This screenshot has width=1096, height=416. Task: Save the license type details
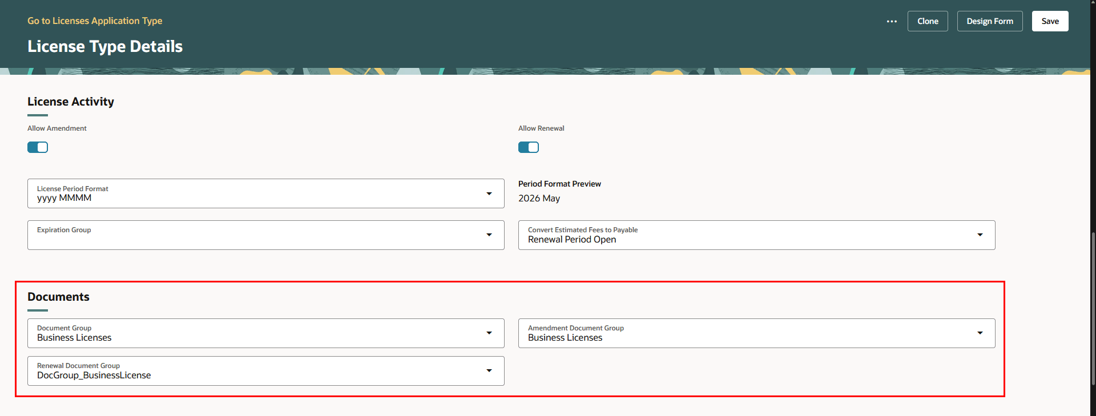pyautogui.click(x=1050, y=21)
